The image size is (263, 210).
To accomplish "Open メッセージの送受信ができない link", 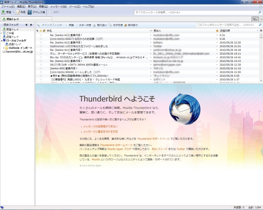I will (100, 126).
